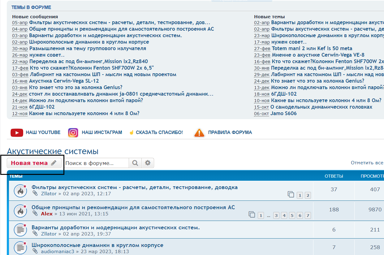Click the forum rules warning triangle icon
Viewport: 384px width, 255px height.
199,132
